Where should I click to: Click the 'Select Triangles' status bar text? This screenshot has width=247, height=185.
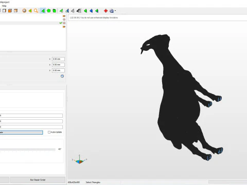point(93,182)
